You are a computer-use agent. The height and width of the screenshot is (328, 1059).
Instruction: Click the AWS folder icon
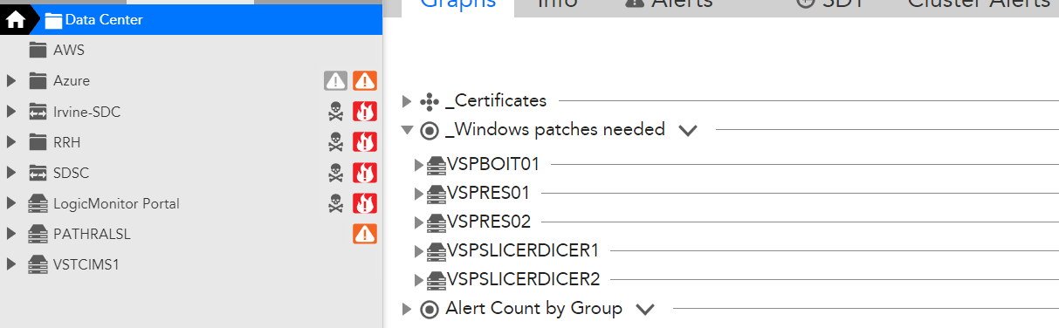(x=37, y=50)
